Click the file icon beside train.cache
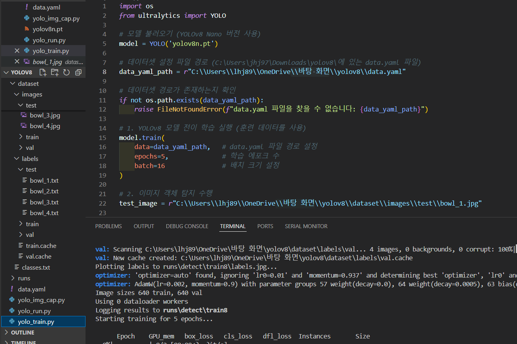The width and height of the screenshot is (517, 344). click(x=21, y=246)
